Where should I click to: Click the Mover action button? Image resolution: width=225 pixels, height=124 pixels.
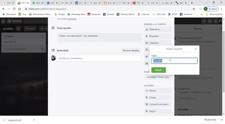pos(157,91)
